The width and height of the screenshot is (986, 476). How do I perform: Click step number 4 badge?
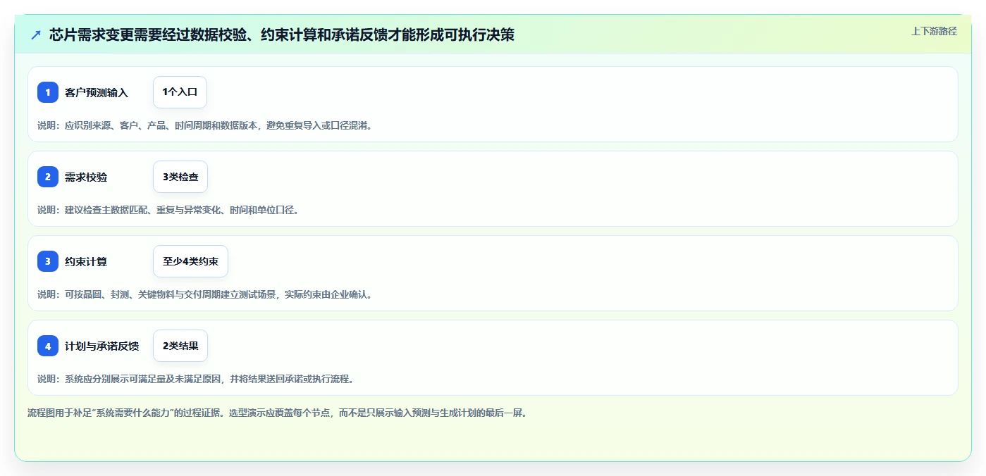point(48,346)
